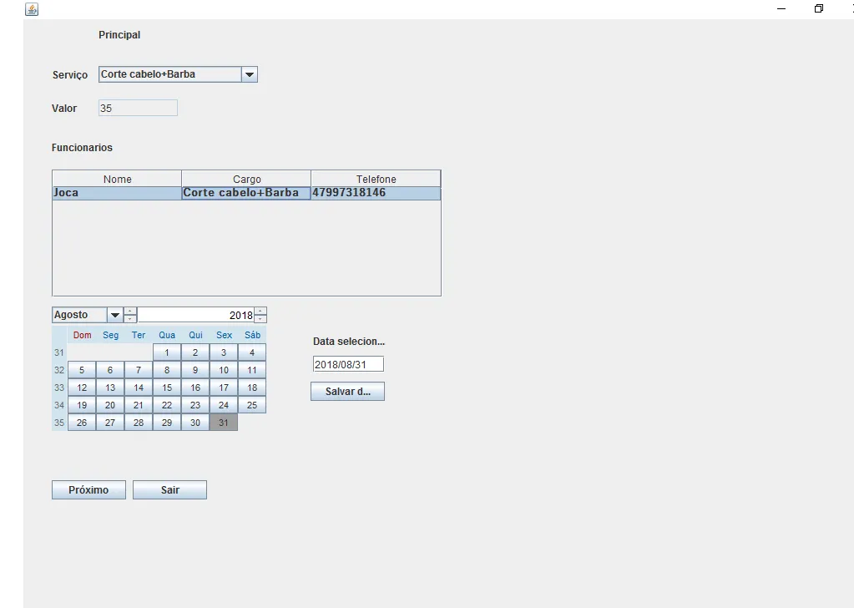The height and width of the screenshot is (608, 854).
Task: Choose day 15 in the calendar
Action: tap(167, 388)
